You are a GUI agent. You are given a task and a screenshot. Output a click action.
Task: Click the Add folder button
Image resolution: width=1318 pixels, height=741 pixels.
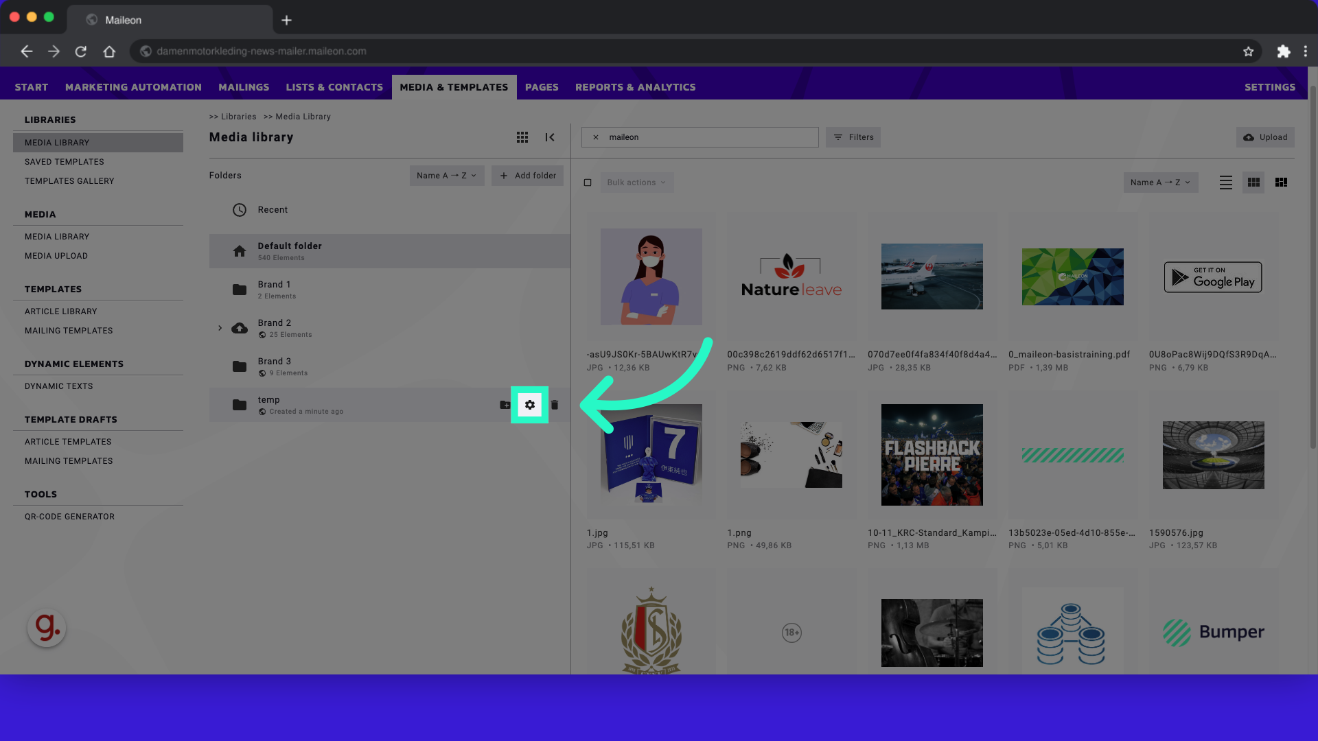point(527,176)
